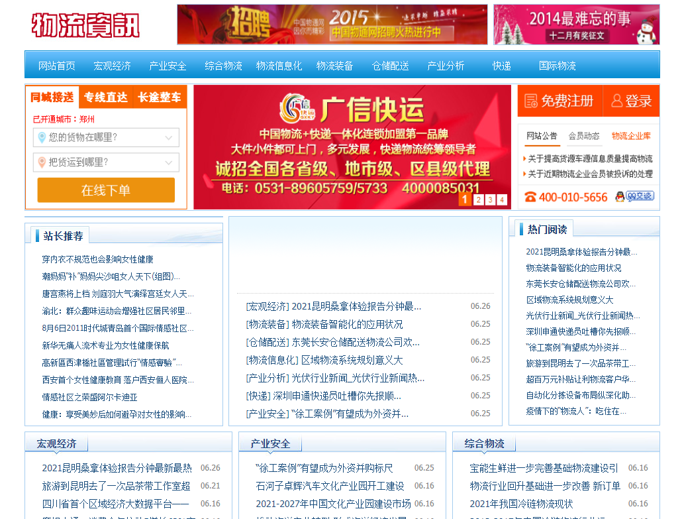Open the 2015 招聘 recruitment banner
The width and height of the screenshot is (682, 519).
coord(332,25)
